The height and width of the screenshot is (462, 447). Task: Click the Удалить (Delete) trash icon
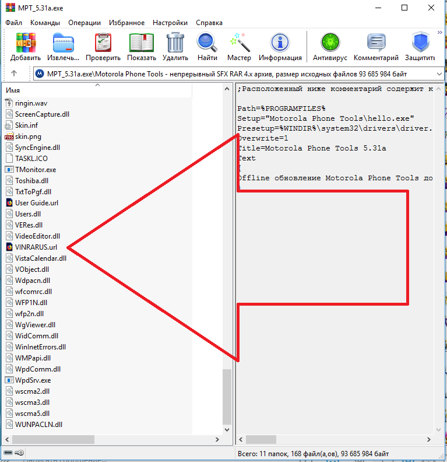coord(175,43)
